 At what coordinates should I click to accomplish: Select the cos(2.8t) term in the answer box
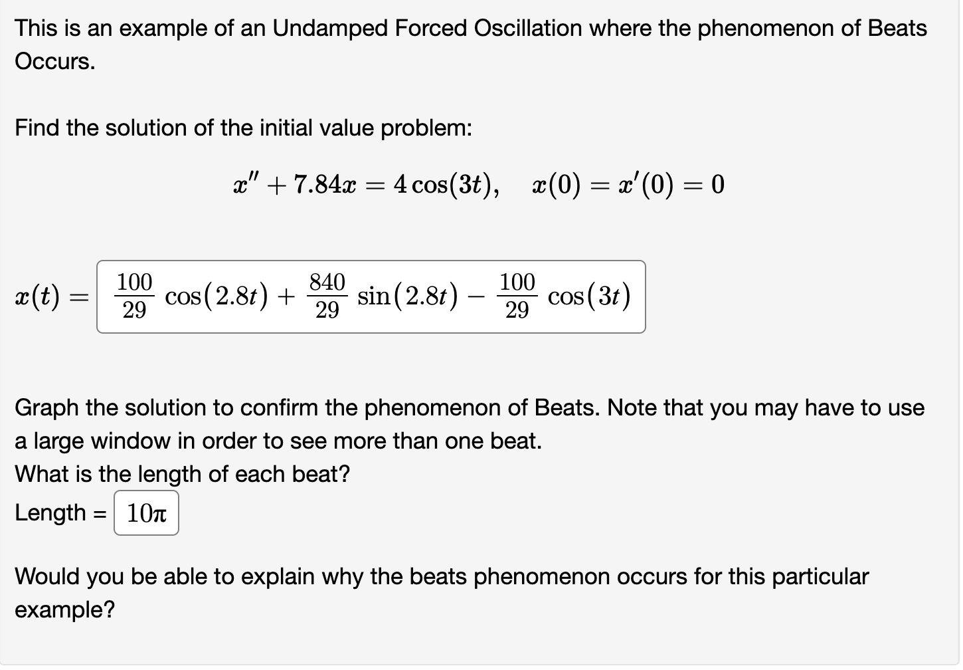[216, 296]
